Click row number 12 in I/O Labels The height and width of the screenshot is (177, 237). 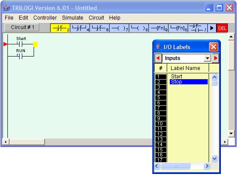[x=161, y=134]
